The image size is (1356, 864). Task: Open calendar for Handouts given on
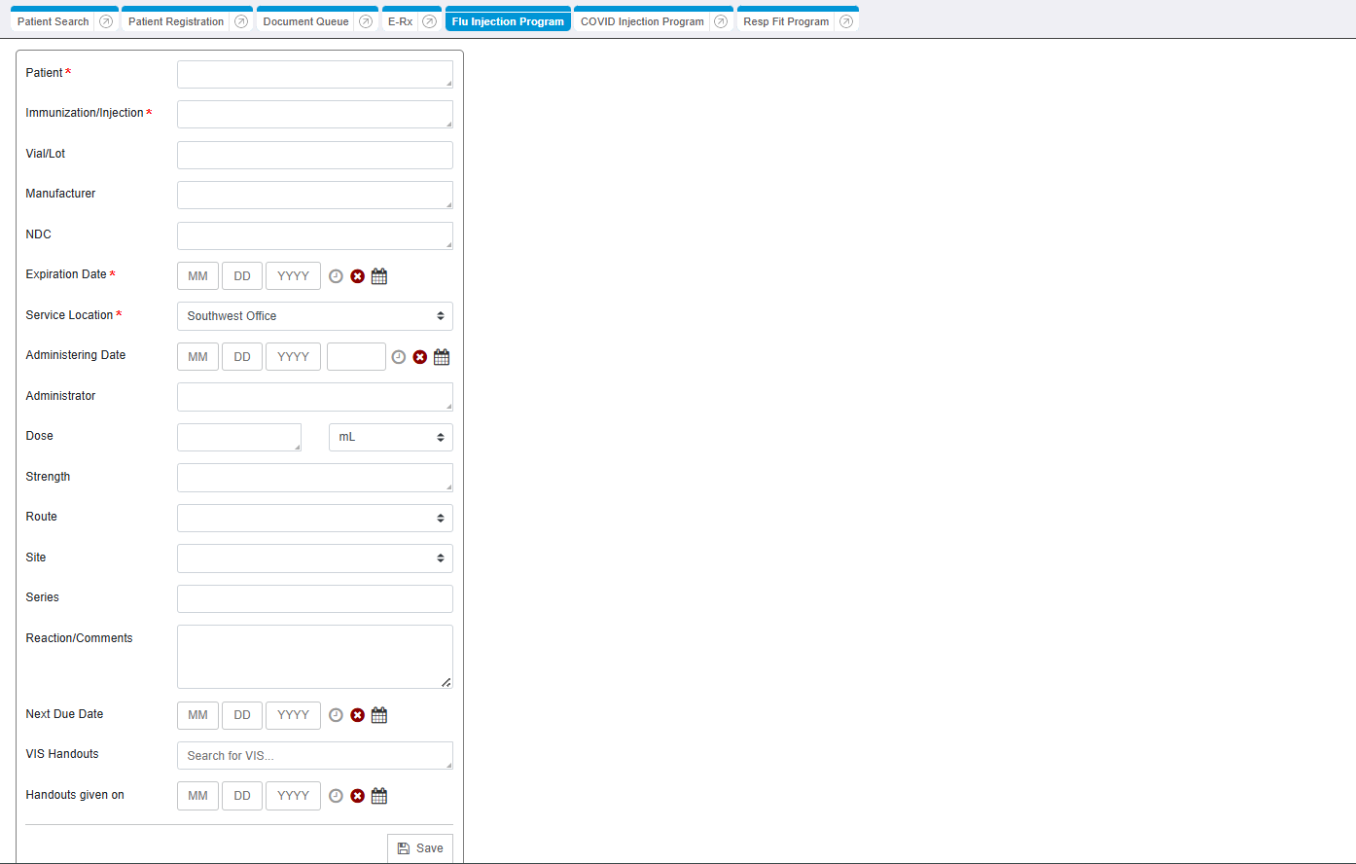click(379, 796)
